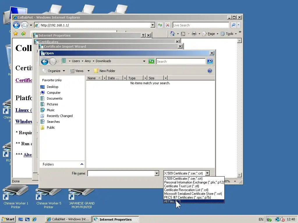Viewport: 298px width, 223px height.
Task: Open the Date column filter dropdown
Action: point(125,78)
